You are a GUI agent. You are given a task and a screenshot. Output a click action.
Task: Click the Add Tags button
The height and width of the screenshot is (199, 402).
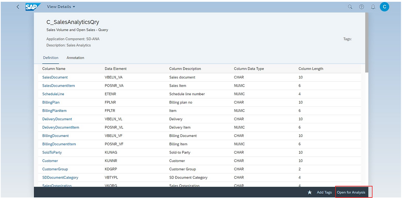point(324,192)
